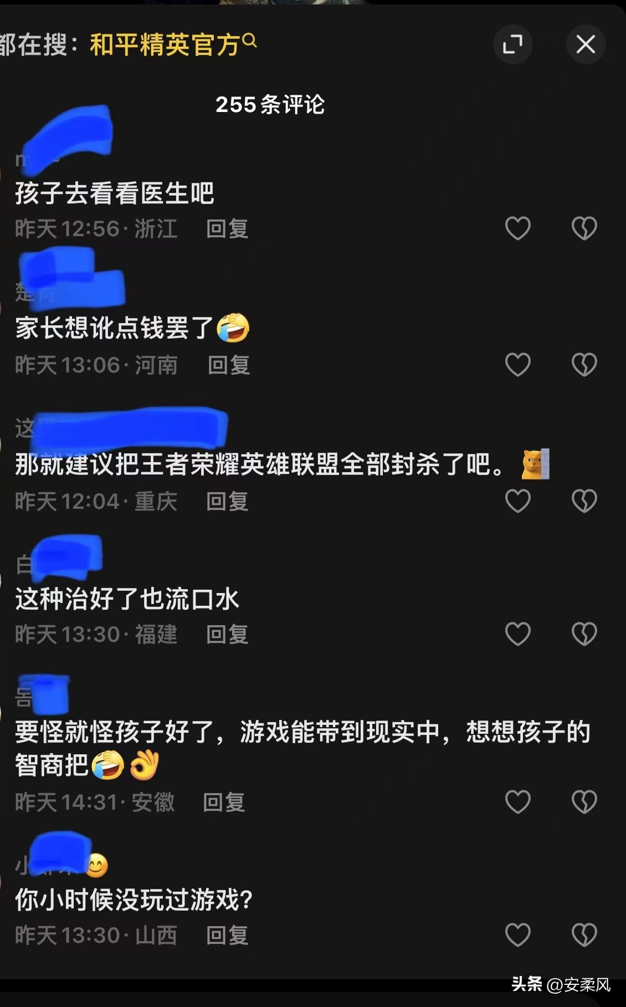
Task: Dislike the comment 这种治好了也流口水
Action: 584,634
